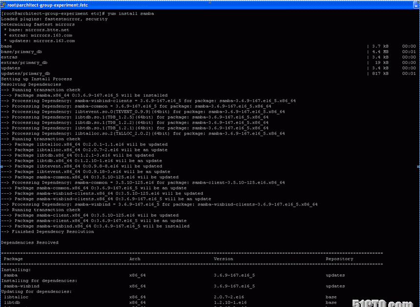Viewport: 420px width, 307px height.
Task: Click 'libtevent.x86_64 0:0.9.8-8.el6 will be updated' line
Action: pyautogui.click(x=82, y=166)
